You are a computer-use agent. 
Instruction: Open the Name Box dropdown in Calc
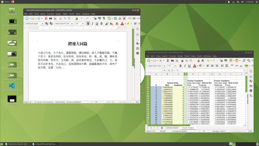[164, 71]
